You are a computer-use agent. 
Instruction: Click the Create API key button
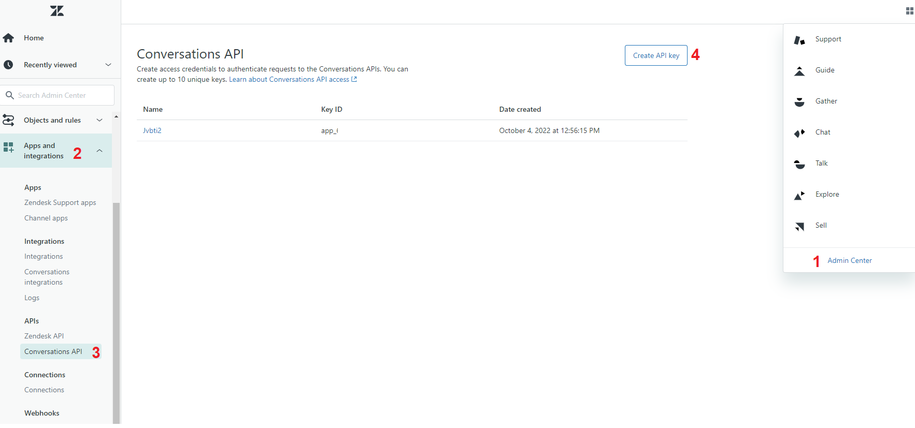point(656,55)
